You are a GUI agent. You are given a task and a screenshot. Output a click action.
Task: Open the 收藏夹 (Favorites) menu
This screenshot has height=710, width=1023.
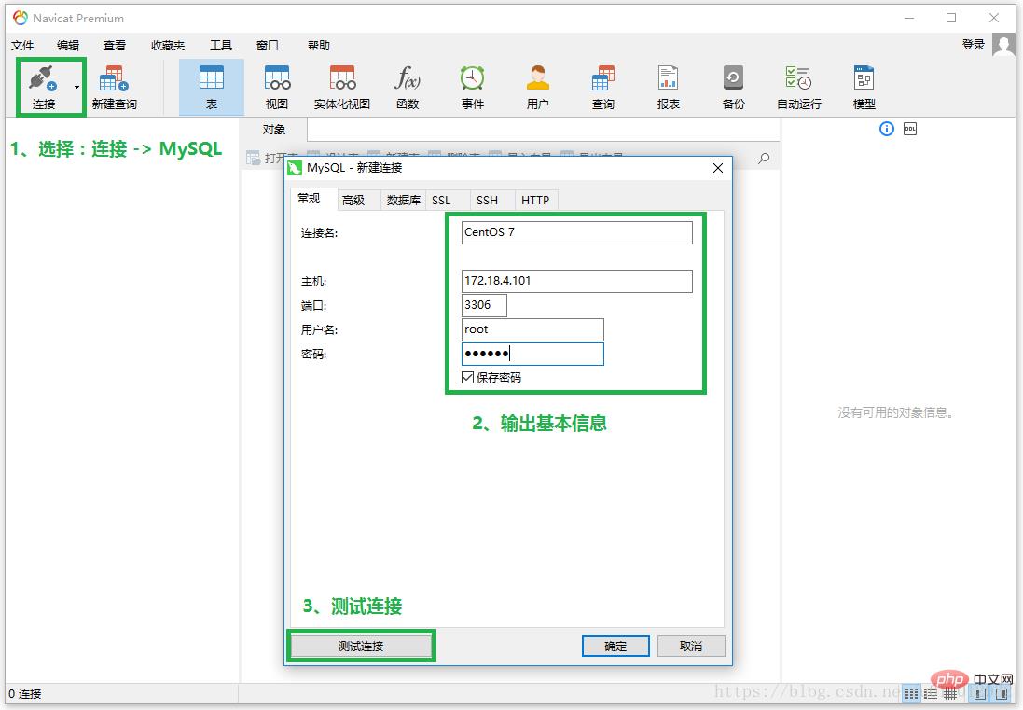point(168,45)
